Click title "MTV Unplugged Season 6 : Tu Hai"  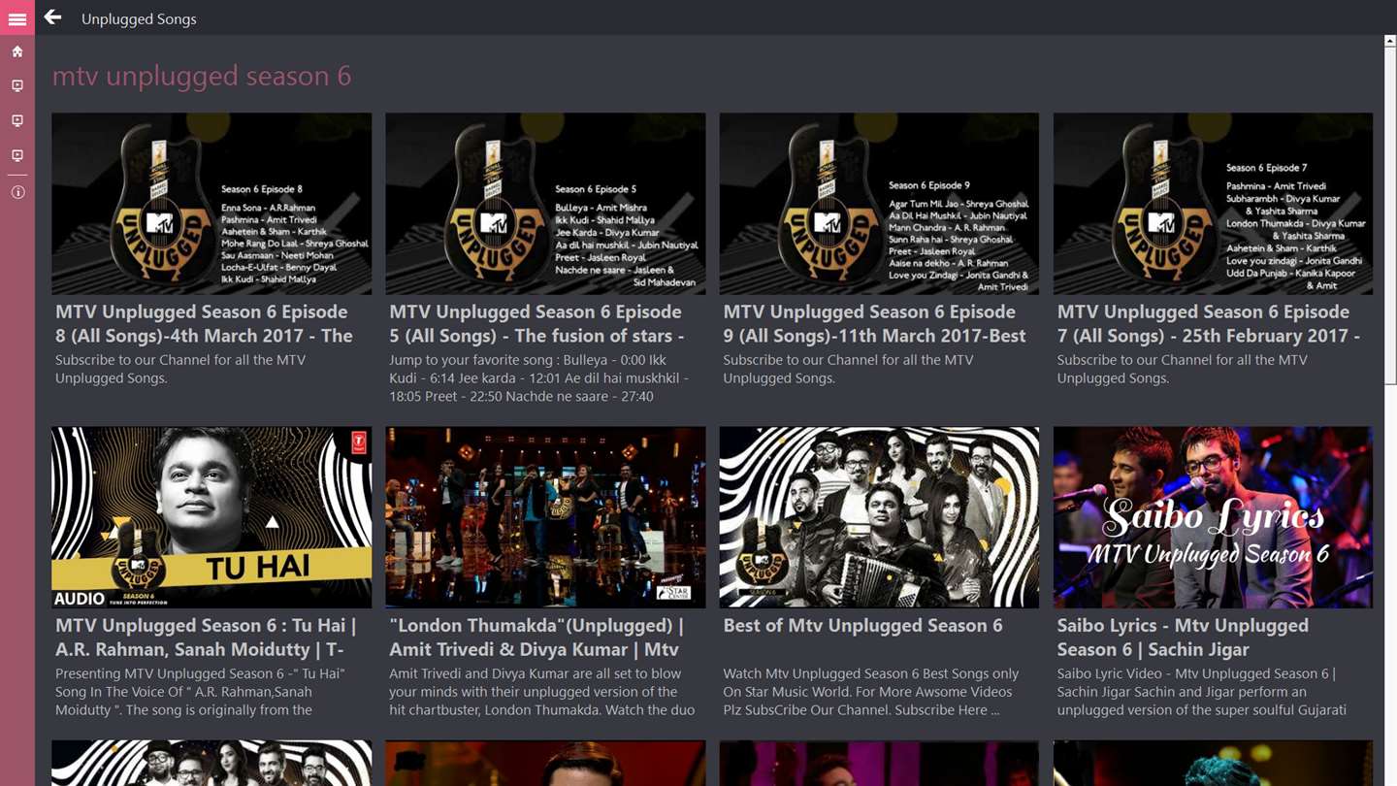click(x=206, y=638)
